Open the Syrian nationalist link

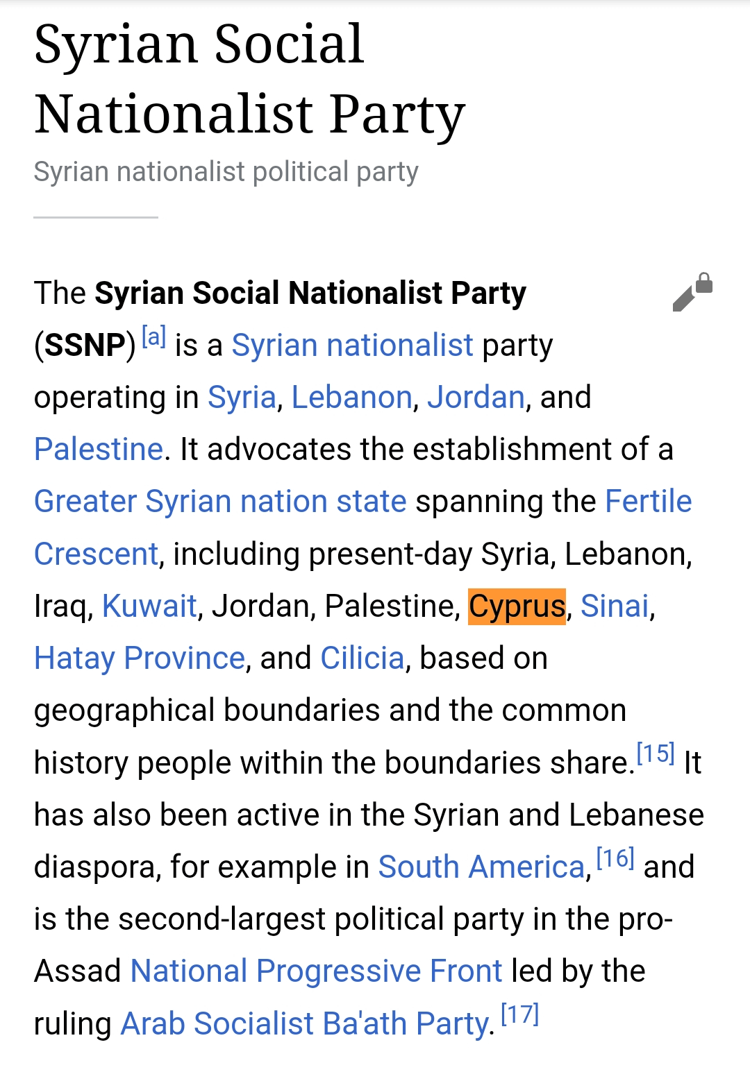click(x=352, y=346)
